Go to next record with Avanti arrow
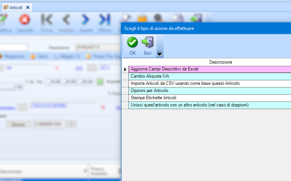Viewport: 291px width, 181px height. click(x=85, y=20)
